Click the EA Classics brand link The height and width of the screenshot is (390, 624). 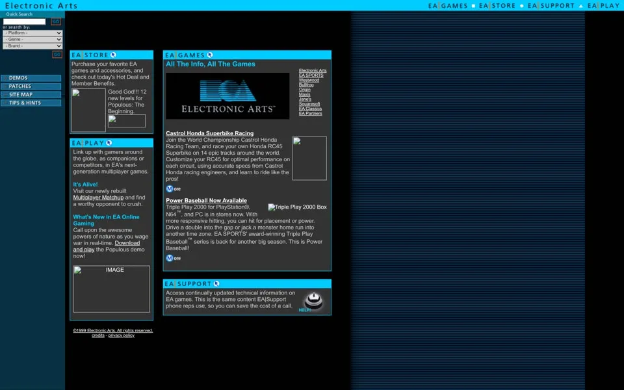(311, 109)
